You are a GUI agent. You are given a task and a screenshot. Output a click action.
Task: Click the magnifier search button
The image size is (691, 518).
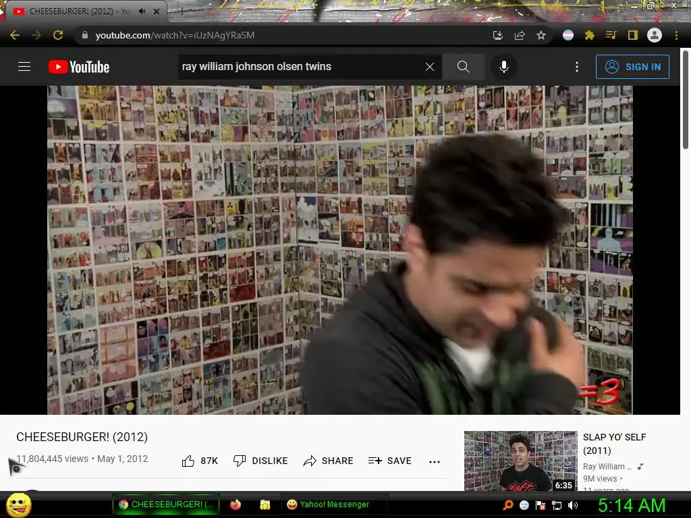pos(463,67)
